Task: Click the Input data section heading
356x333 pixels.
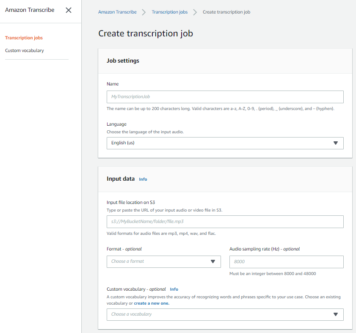Action: click(x=121, y=179)
